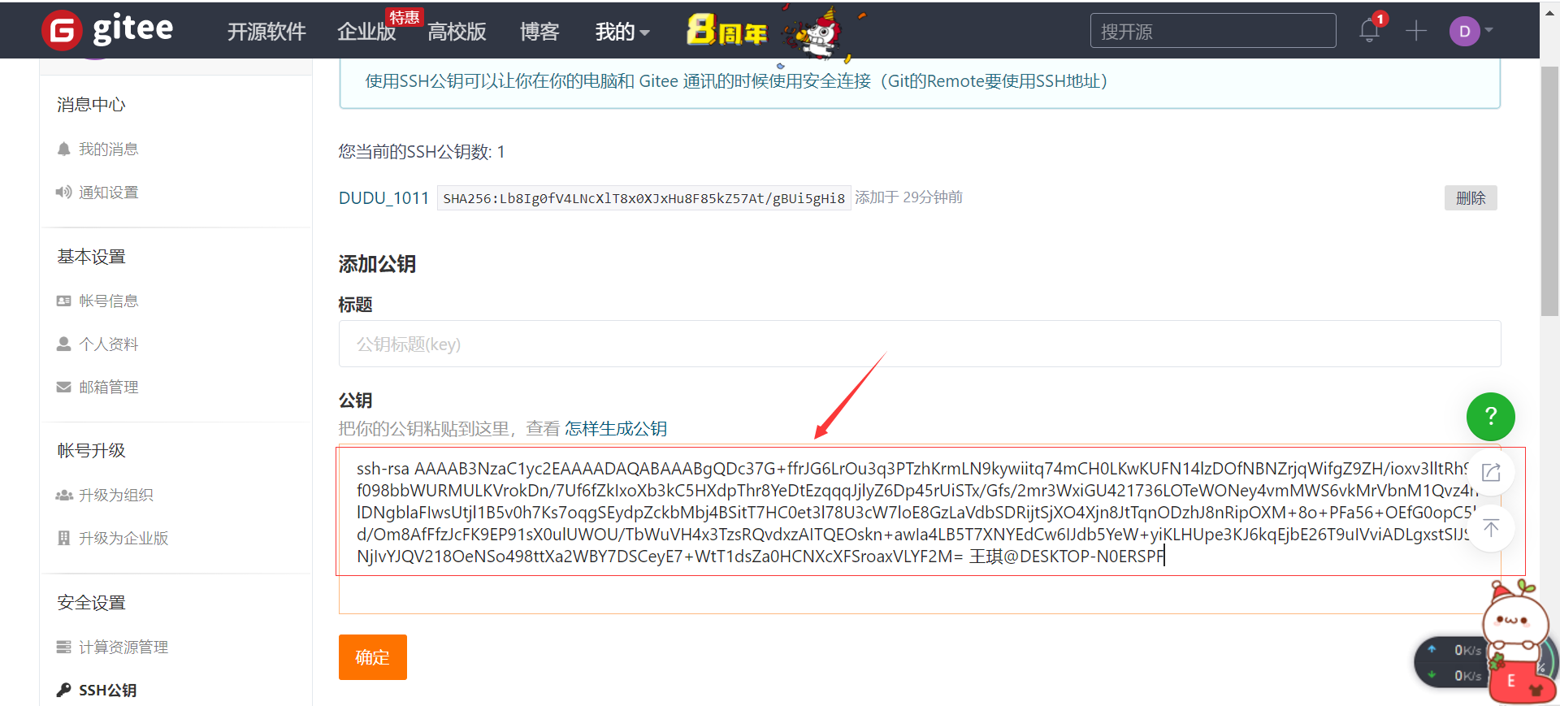Select SSH公钥 in the sidebar
1560x706 pixels.
tap(108, 690)
